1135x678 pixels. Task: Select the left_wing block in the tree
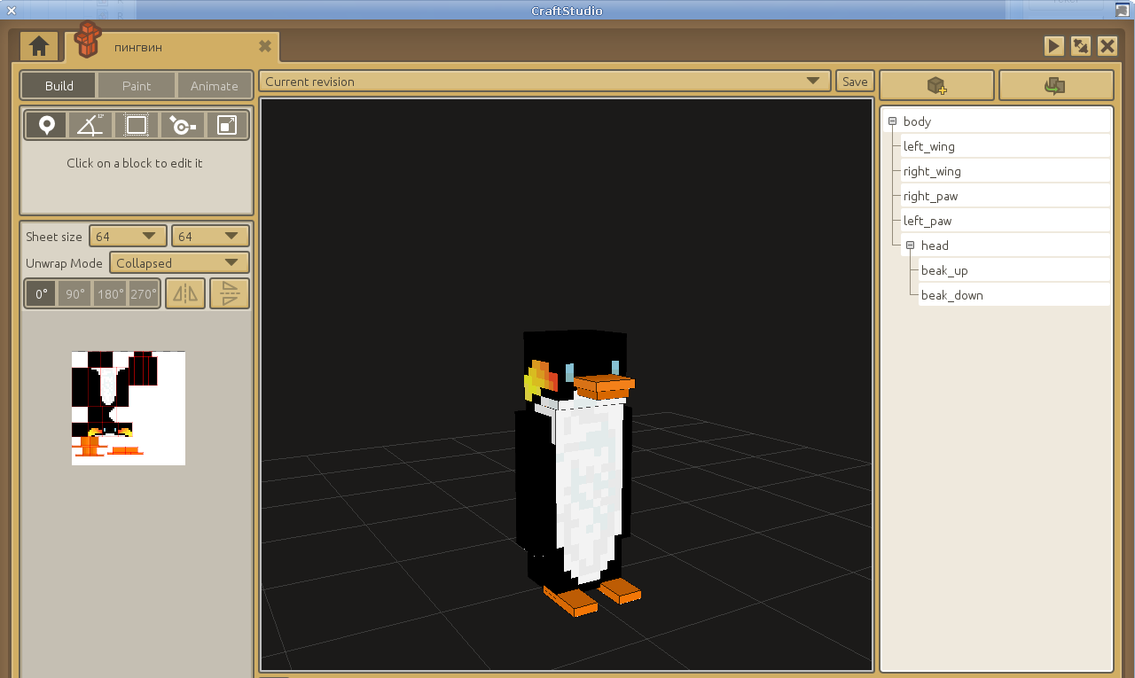(x=929, y=146)
